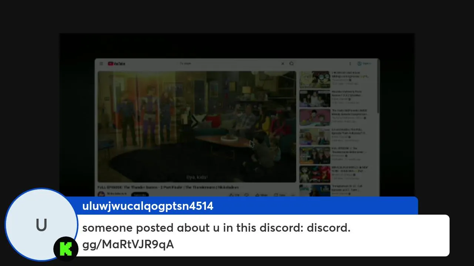Open the top suggested video thumbnail
474x266 pixels.
click(315, 79)
